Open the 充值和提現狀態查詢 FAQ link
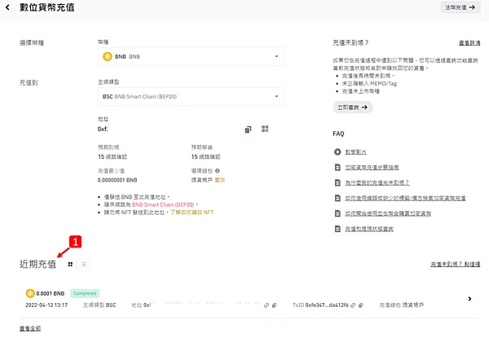 [x=369, y=229]
